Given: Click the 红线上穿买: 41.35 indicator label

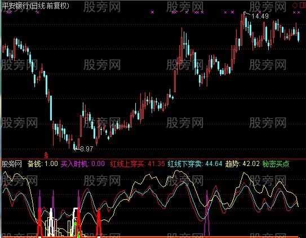Looking at the screenshot, I should point(138,164).
